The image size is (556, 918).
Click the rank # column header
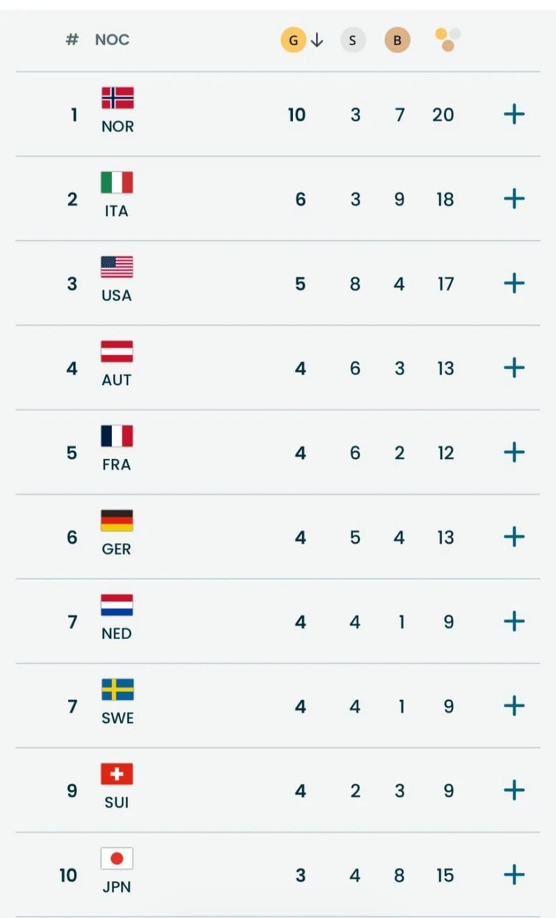point(72,40)
